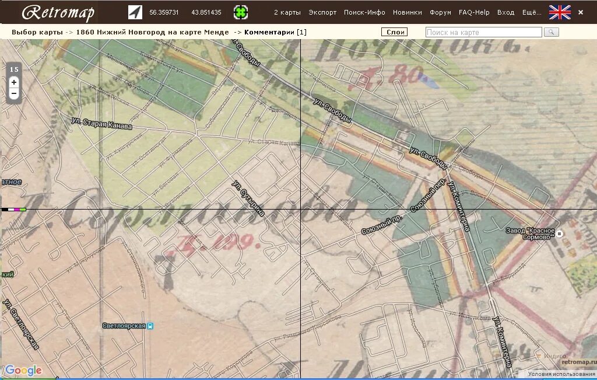
Task: Click the 'ул. Сутырина' street label
Action: click(x=248, y=198)
